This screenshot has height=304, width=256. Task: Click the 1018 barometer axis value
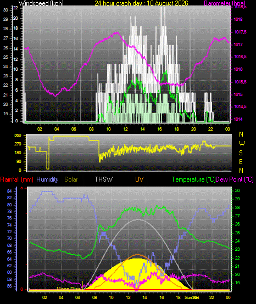238,19
